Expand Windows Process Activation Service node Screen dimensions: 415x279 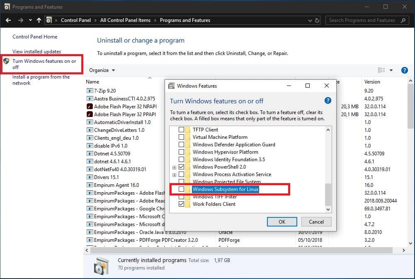point(174,175)
